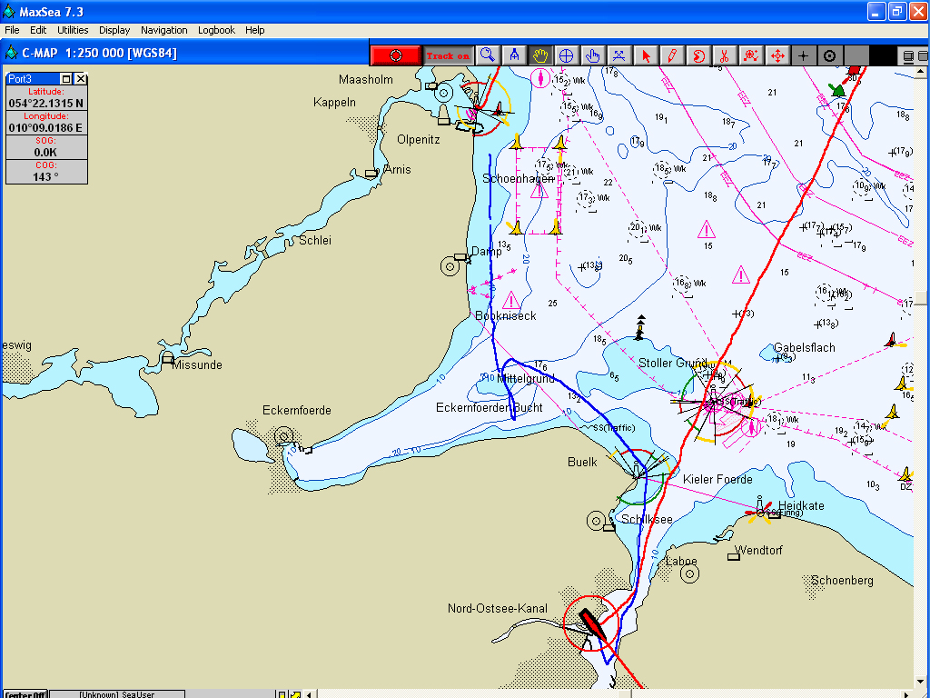Image resolution: width=930 pixels, height=698 pixels.
Task: Open the File menu
Action: point(12,30)
